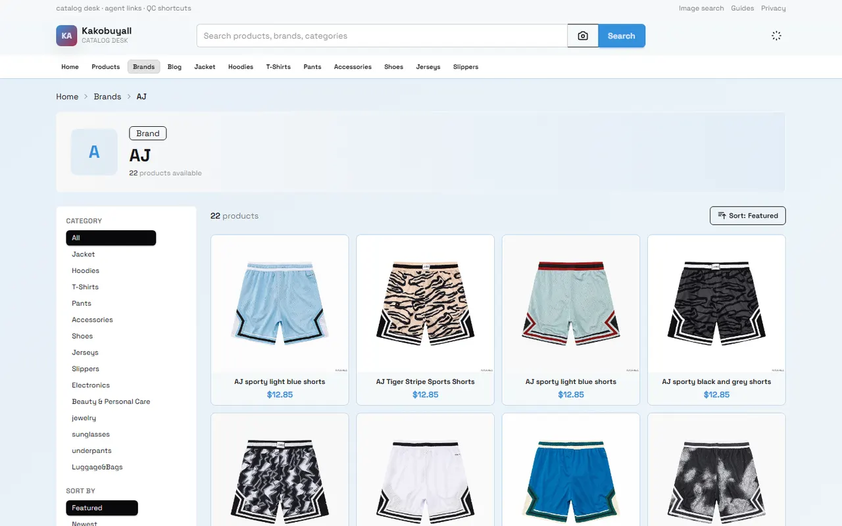Click the camera image search icon
842x526 pixels.
pyautogui.click(x=583, y=36)
